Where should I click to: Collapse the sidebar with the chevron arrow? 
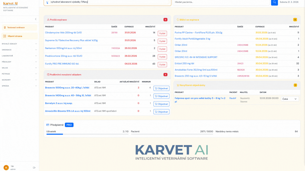(x=36, y=19)
